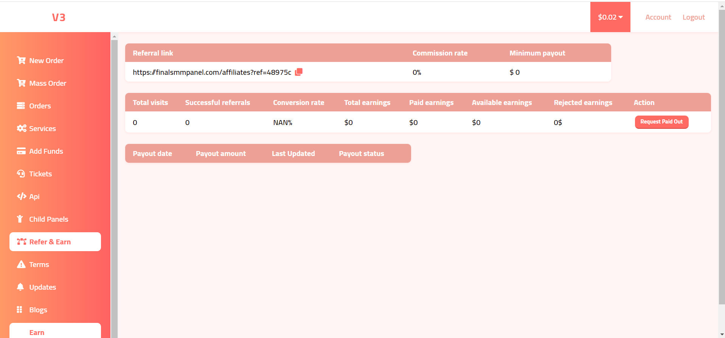
Task: Click the sidebar vertical scrollbar track
Action: (114, 189)
